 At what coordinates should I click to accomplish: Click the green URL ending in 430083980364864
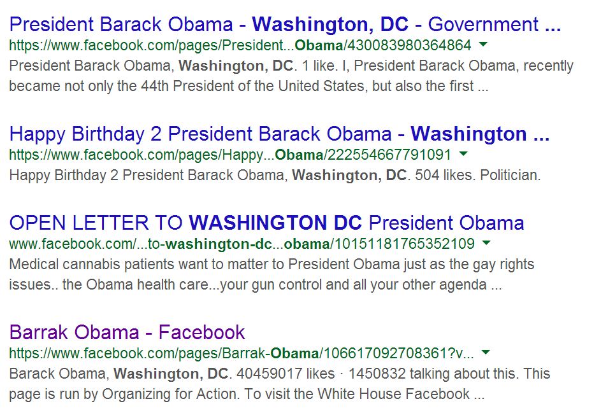pyautogui.click(x=240, y=46)
